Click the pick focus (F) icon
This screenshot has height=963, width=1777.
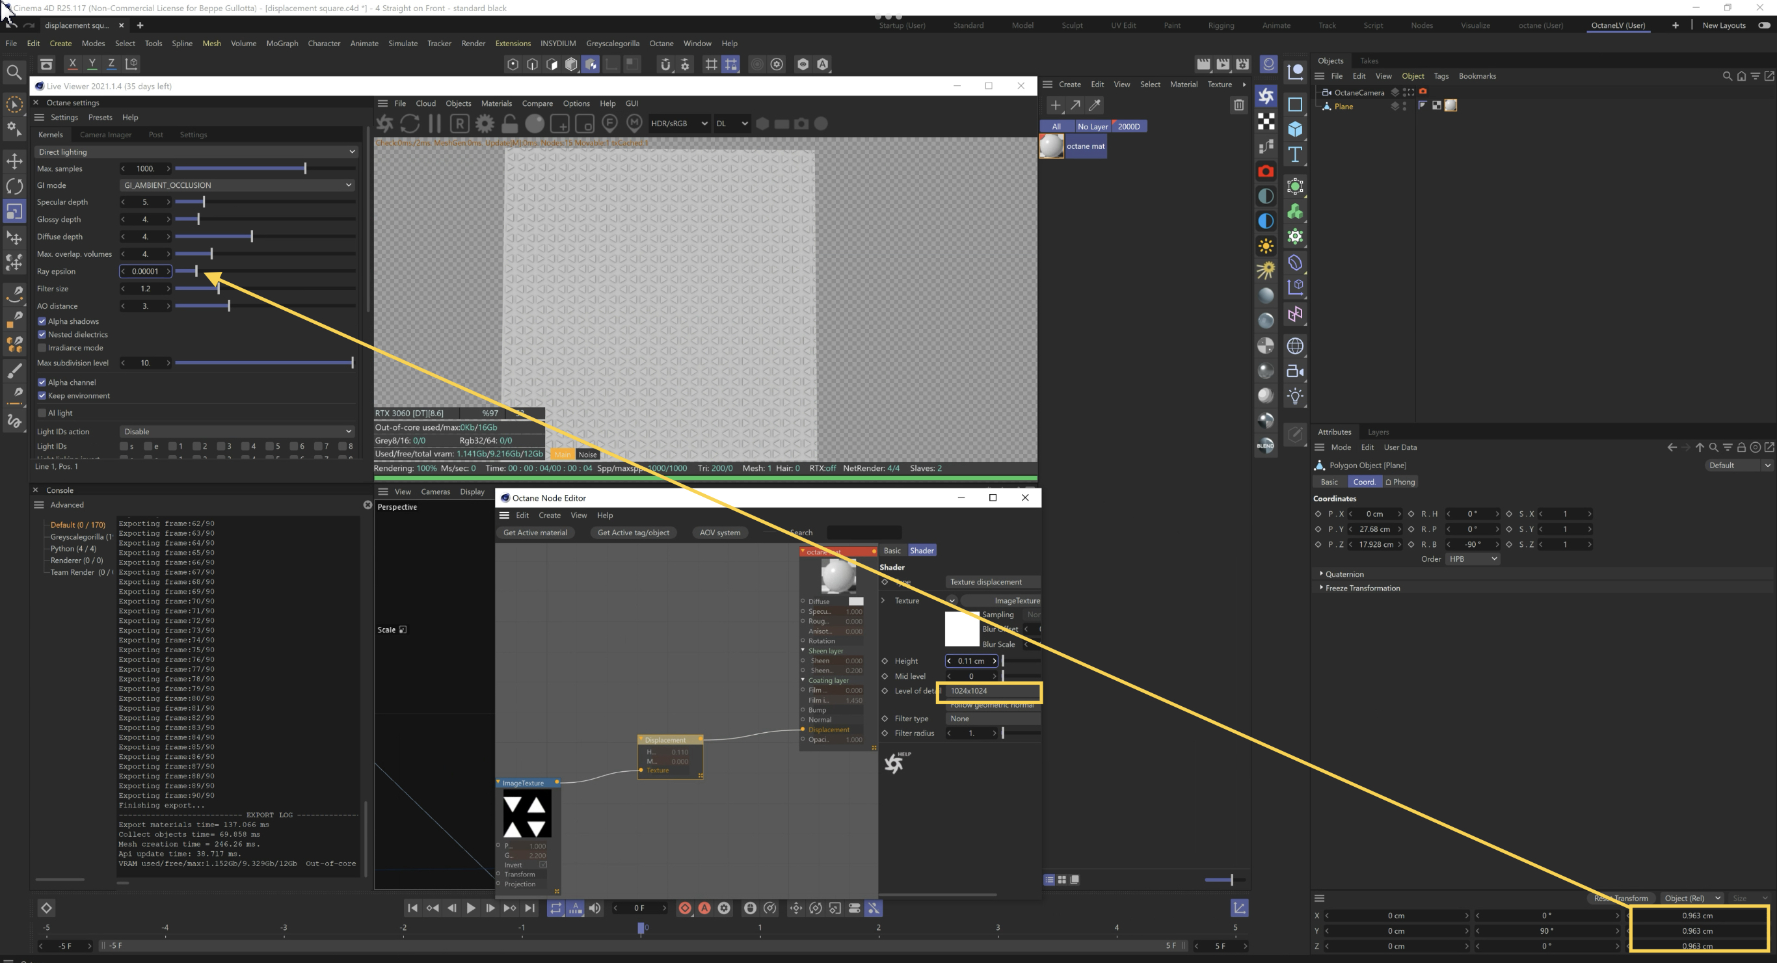point(609,124)
